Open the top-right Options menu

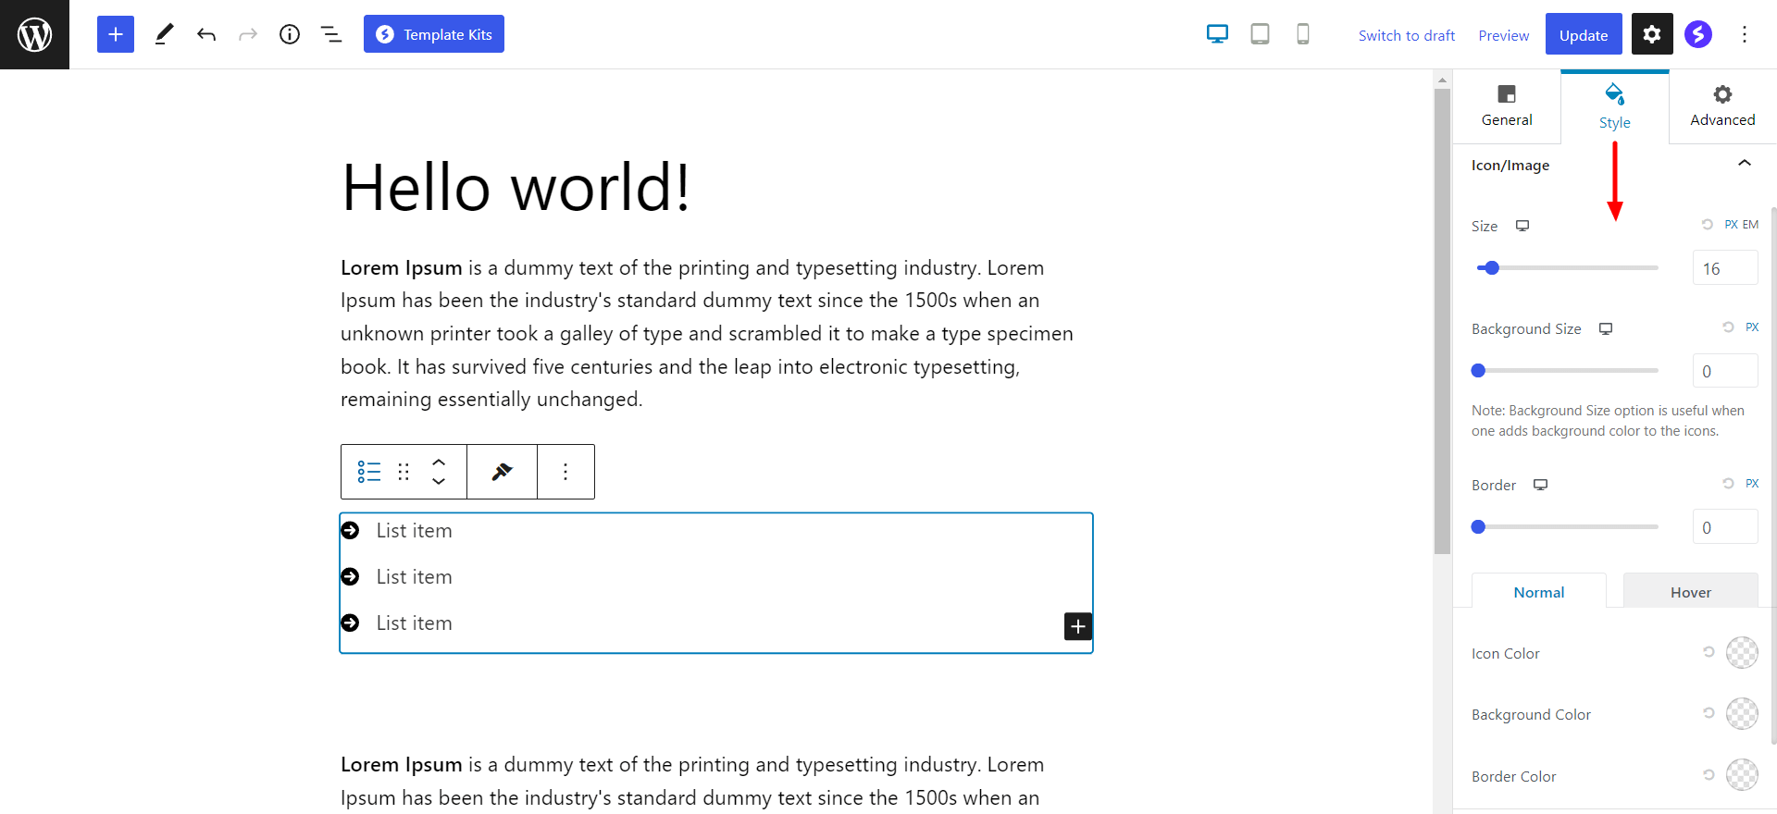[1745, 34]
